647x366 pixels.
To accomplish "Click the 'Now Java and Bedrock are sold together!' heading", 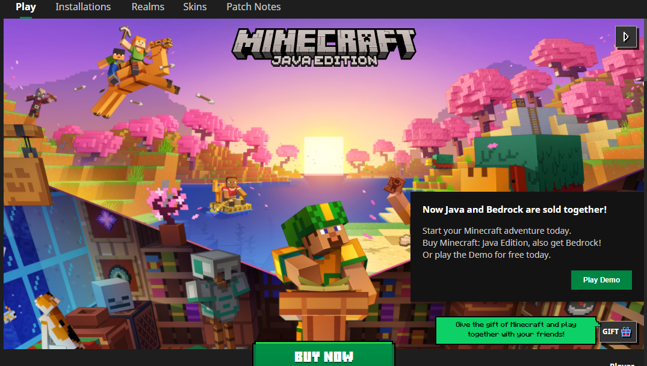I will (x=515, y=209).
